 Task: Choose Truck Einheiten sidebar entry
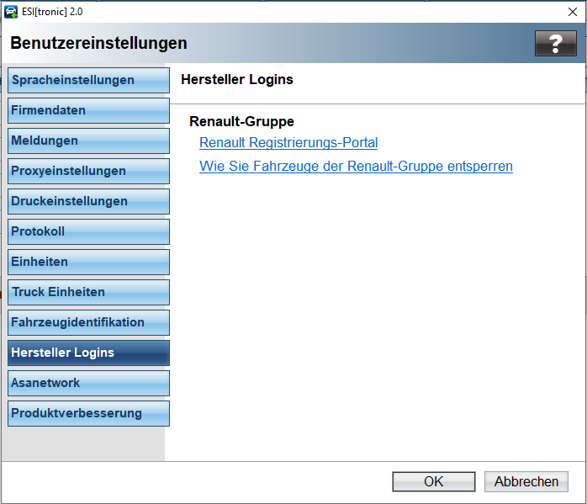pyautogui.click(x=88, y=292)
